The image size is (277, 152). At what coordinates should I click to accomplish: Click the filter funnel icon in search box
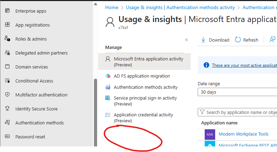pyautogui.click(x=202, y=112)
